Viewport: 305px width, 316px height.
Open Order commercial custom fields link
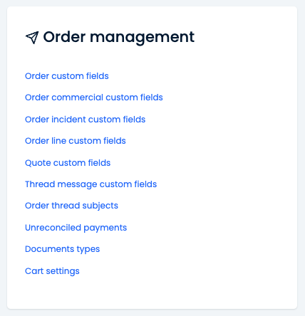(94, 98)
